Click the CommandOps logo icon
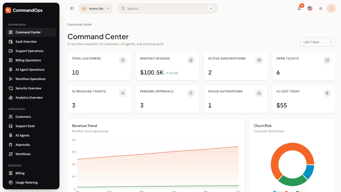 tap(8, 10)
